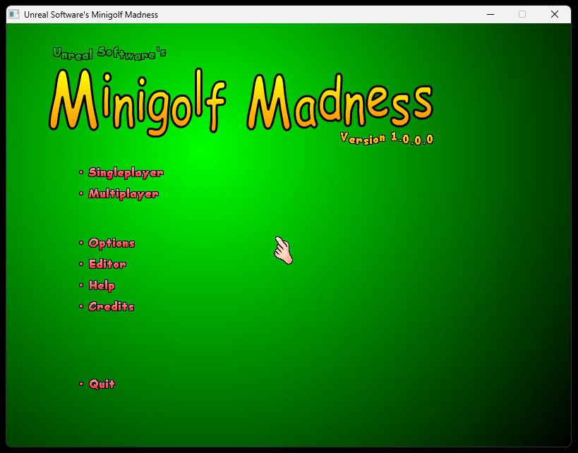
Task: Show the Credits screen
Action: pos(112,306)
